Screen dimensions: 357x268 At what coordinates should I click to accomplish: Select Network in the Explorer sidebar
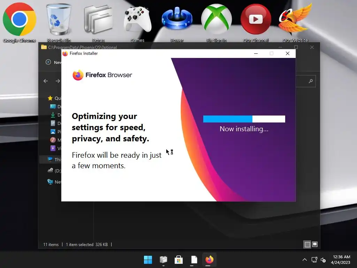point(54,181)
